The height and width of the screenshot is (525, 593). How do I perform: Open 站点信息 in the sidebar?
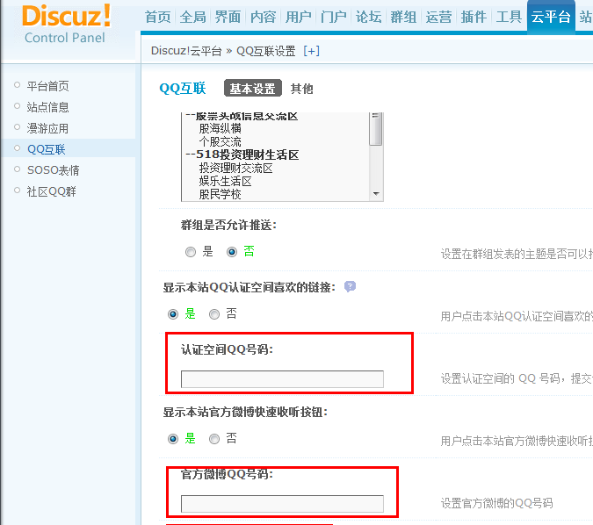pos(47,107)
